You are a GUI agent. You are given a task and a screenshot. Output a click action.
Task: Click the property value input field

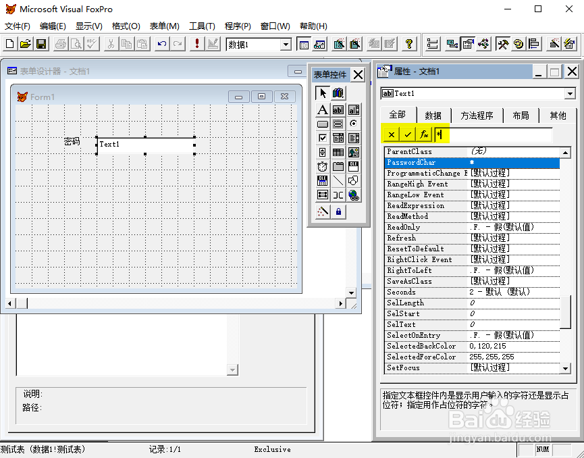coord(493,134)
